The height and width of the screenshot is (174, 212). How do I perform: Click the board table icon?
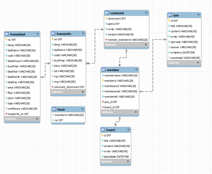[103, 130]
